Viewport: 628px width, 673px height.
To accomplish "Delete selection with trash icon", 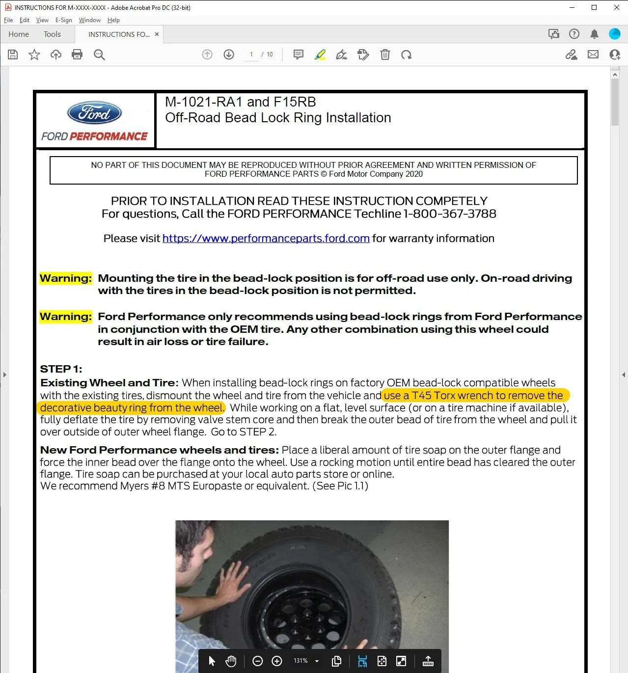I will click(385, 54).
